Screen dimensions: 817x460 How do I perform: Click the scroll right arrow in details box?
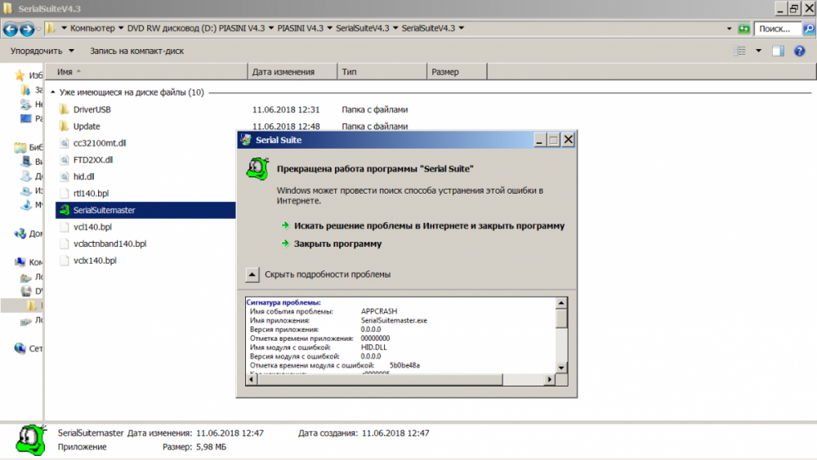550,379
